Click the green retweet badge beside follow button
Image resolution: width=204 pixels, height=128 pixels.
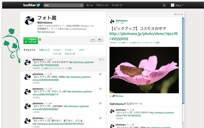(40, 39)
